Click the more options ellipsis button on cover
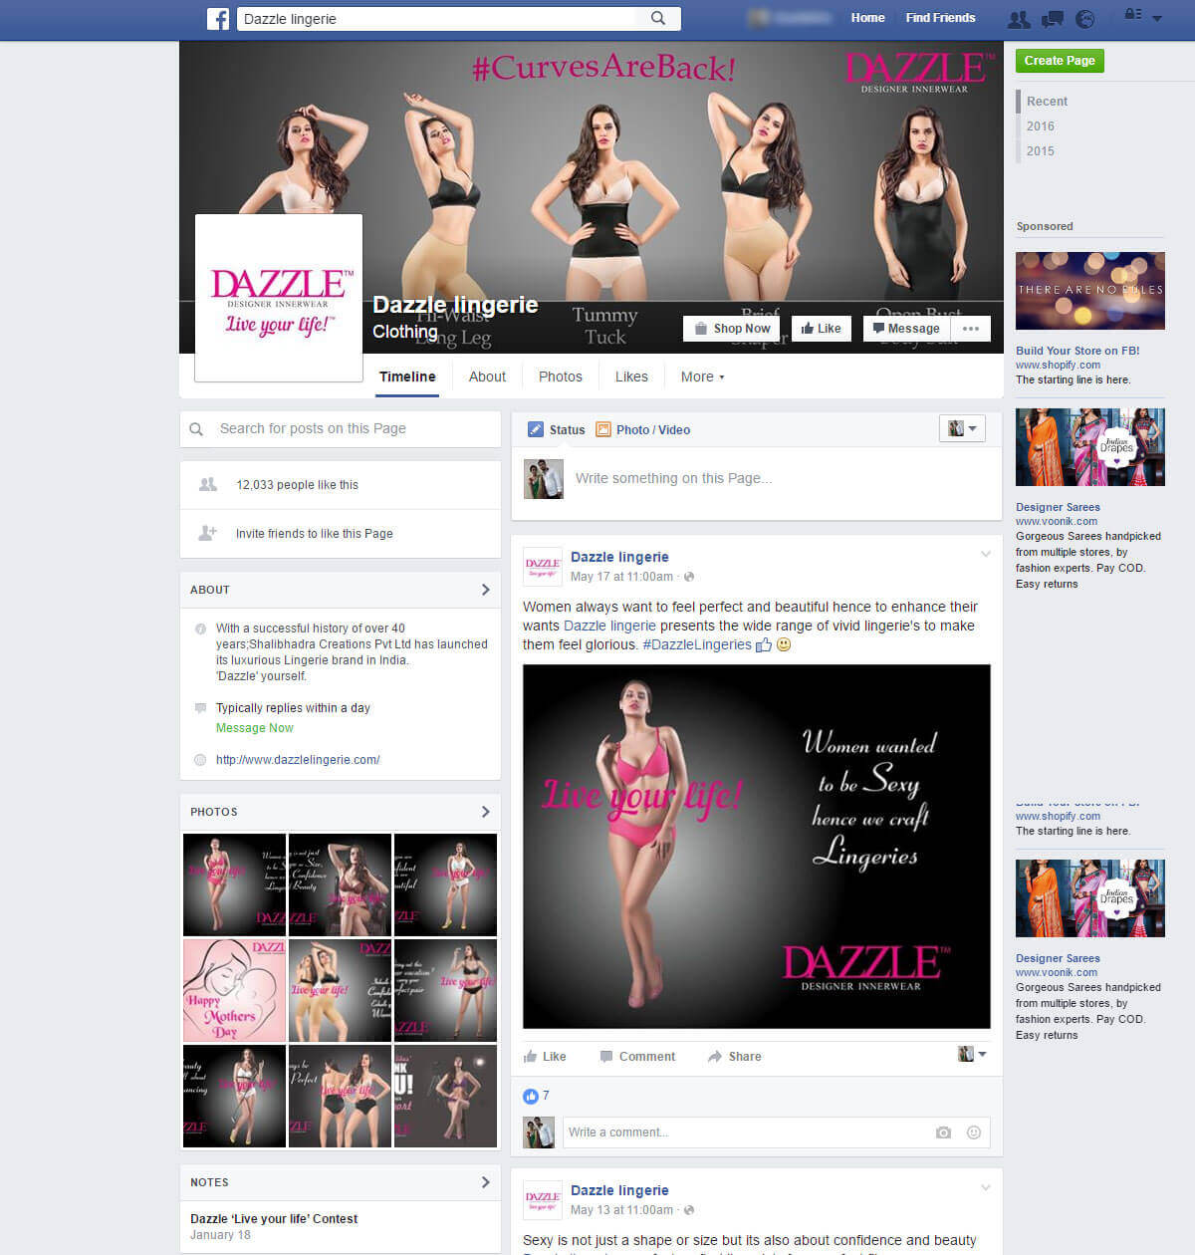The width and height of the screenshot is (1195, 1255). coord(971,329)
